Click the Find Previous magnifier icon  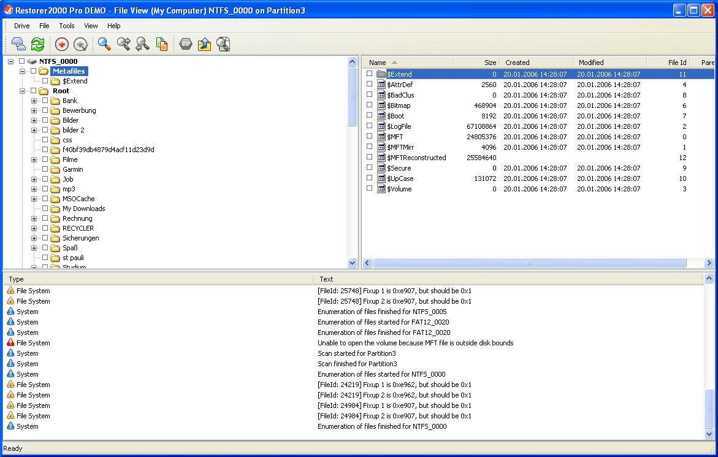click(142, 44)
